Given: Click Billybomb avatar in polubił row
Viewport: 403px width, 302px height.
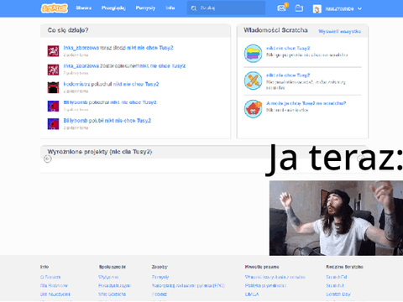Looking at the screenshot, I should pyautogui.click(x=53, y=124).
